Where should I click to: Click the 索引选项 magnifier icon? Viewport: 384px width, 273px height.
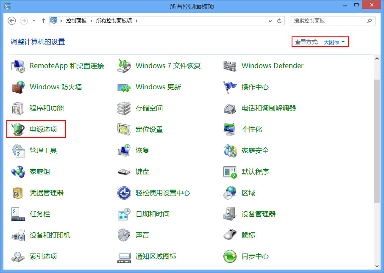(x=18, y=256)
